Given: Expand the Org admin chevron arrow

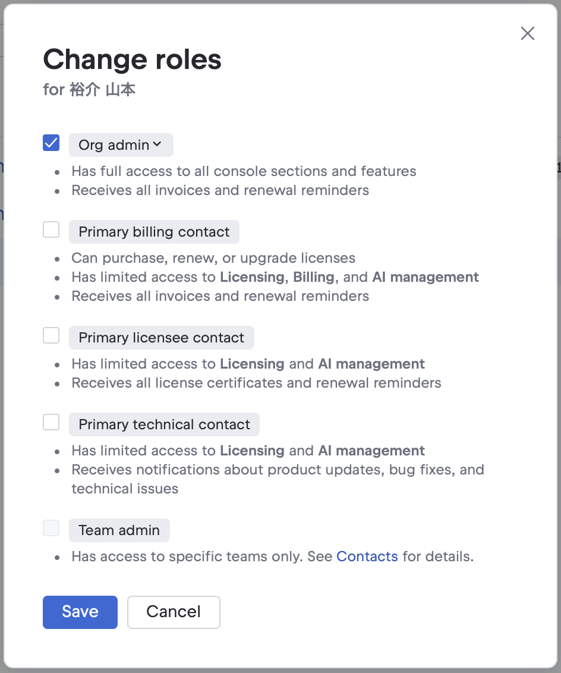Looking at the screenshot, I should 157,144.
